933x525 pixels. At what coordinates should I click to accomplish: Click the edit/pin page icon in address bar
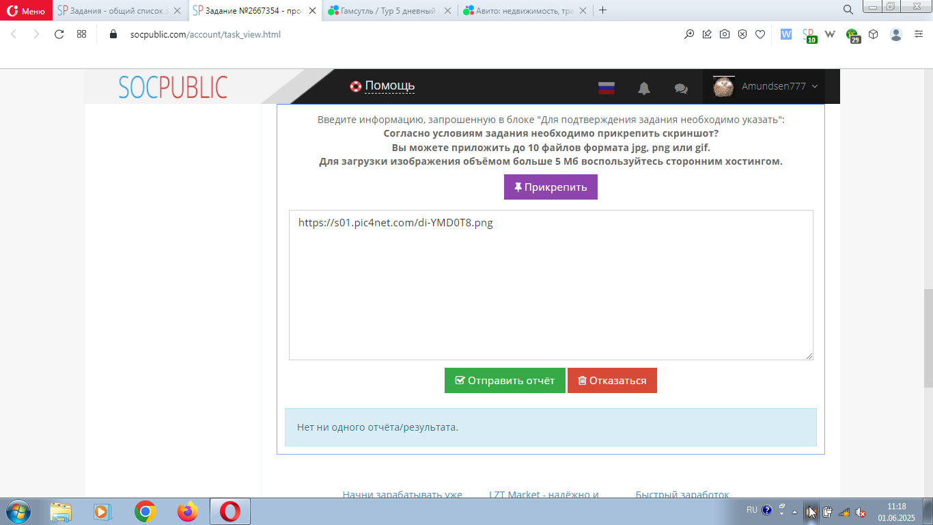(707, 34)
